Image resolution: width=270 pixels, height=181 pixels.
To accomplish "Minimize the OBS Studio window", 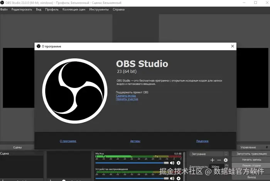I will pyautogui.click(x=244, y=3).
